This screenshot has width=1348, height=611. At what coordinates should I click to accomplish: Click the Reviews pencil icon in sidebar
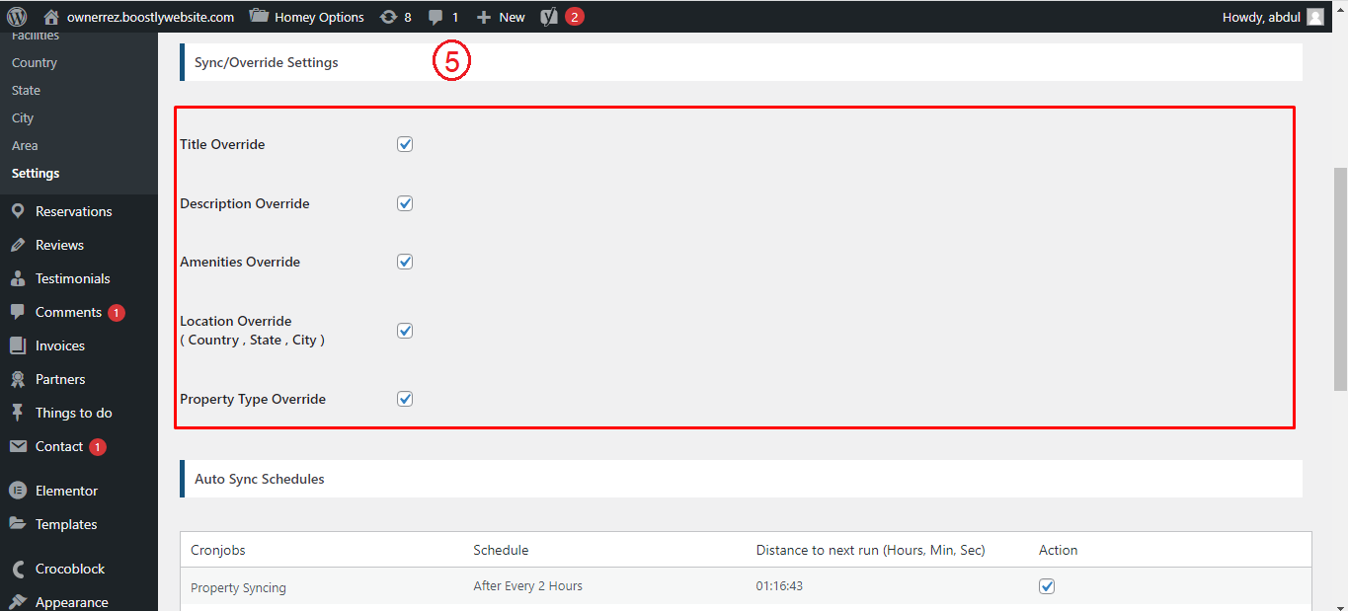pyautogui.click(x=18, y=245)
